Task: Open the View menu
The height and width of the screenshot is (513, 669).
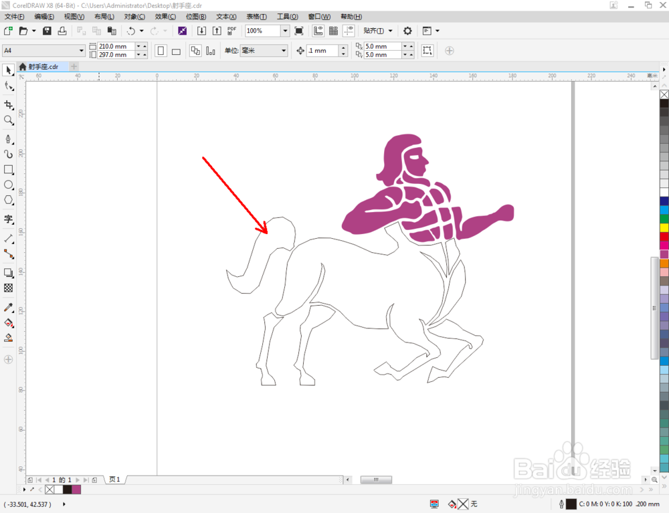Action: pos(74,17)
